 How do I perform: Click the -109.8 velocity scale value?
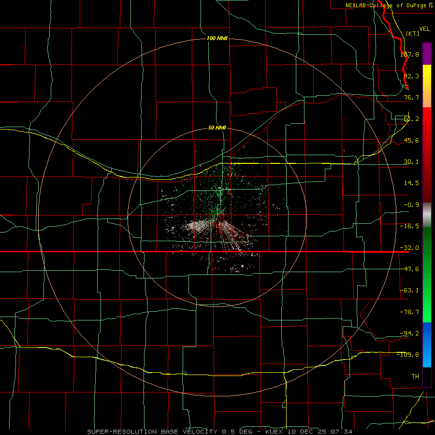tap(407, 355)
